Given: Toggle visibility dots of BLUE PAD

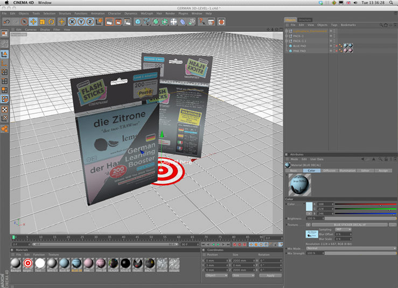Looking at the screenshot, I should click(x=334, y=46).
